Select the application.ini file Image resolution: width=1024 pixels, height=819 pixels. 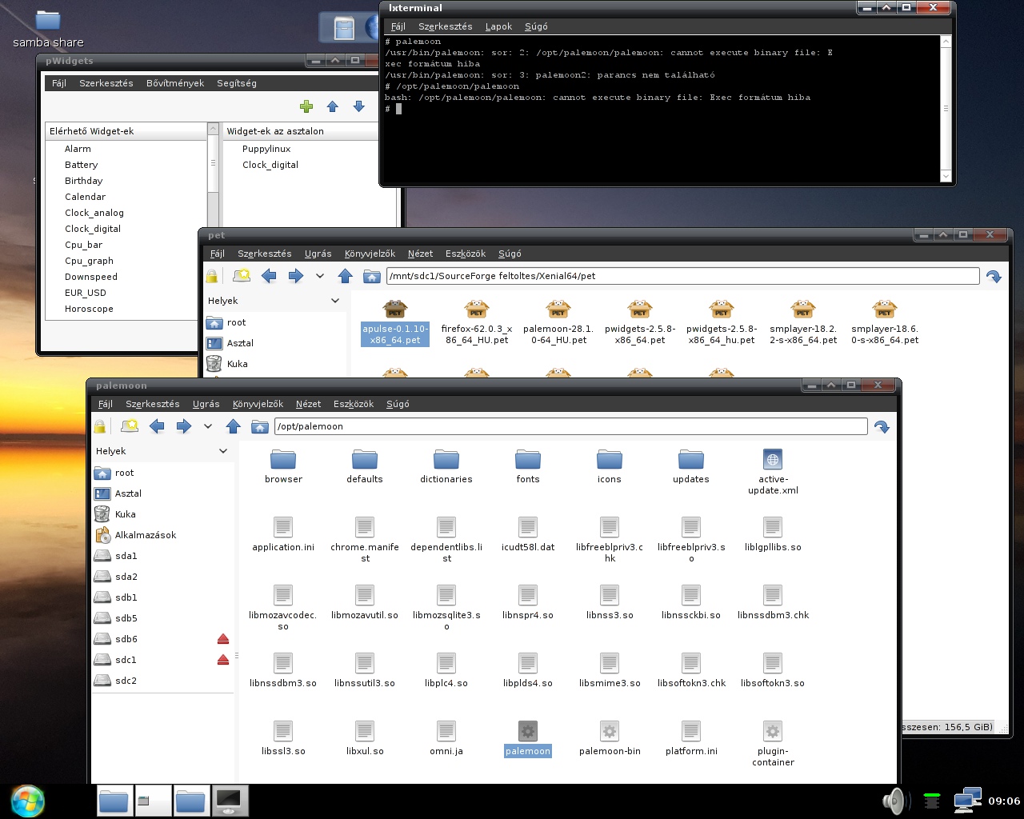tap(283, 534)
